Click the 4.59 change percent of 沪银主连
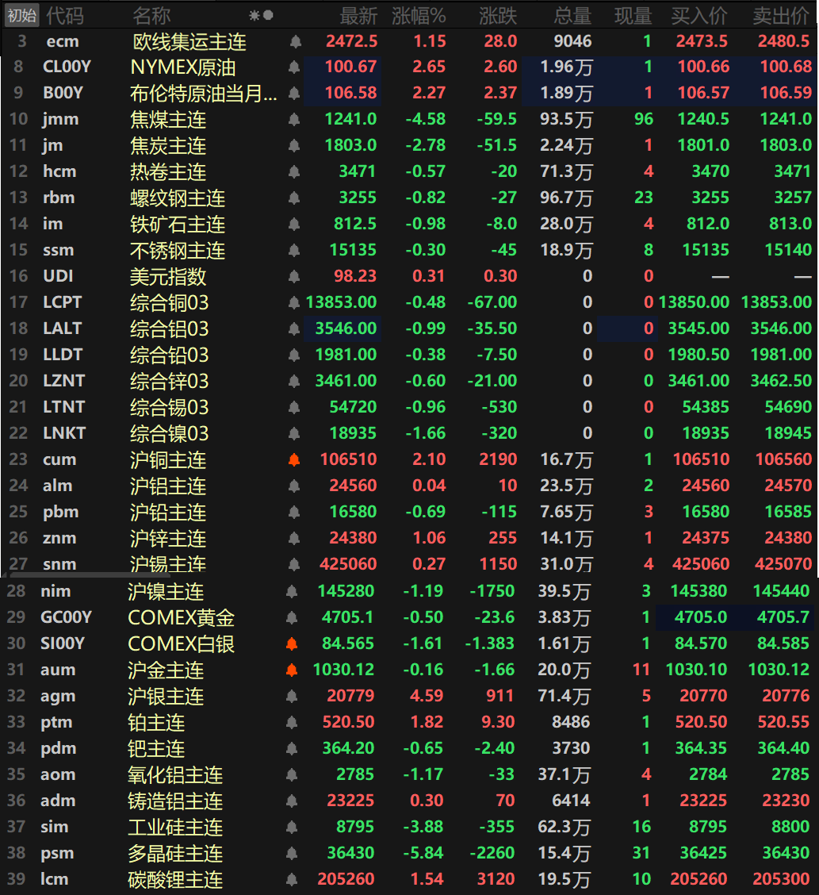This screenshot has width=819, height=895. pos(427,696)
